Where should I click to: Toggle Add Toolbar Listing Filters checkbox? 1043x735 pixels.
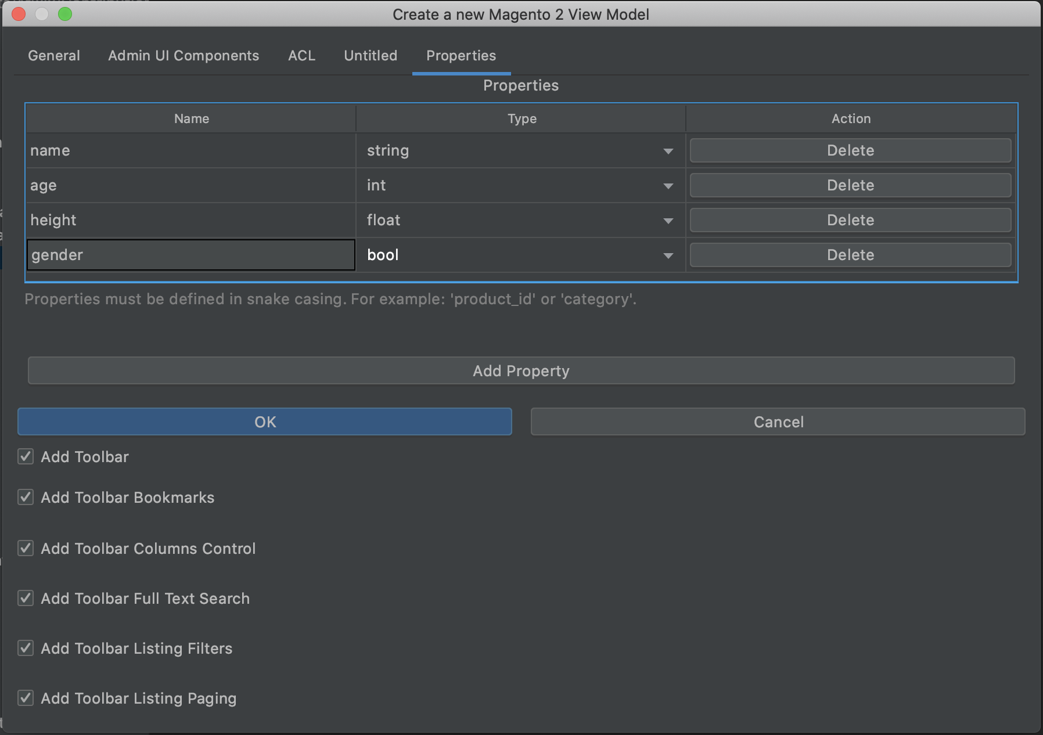(26, 648)
